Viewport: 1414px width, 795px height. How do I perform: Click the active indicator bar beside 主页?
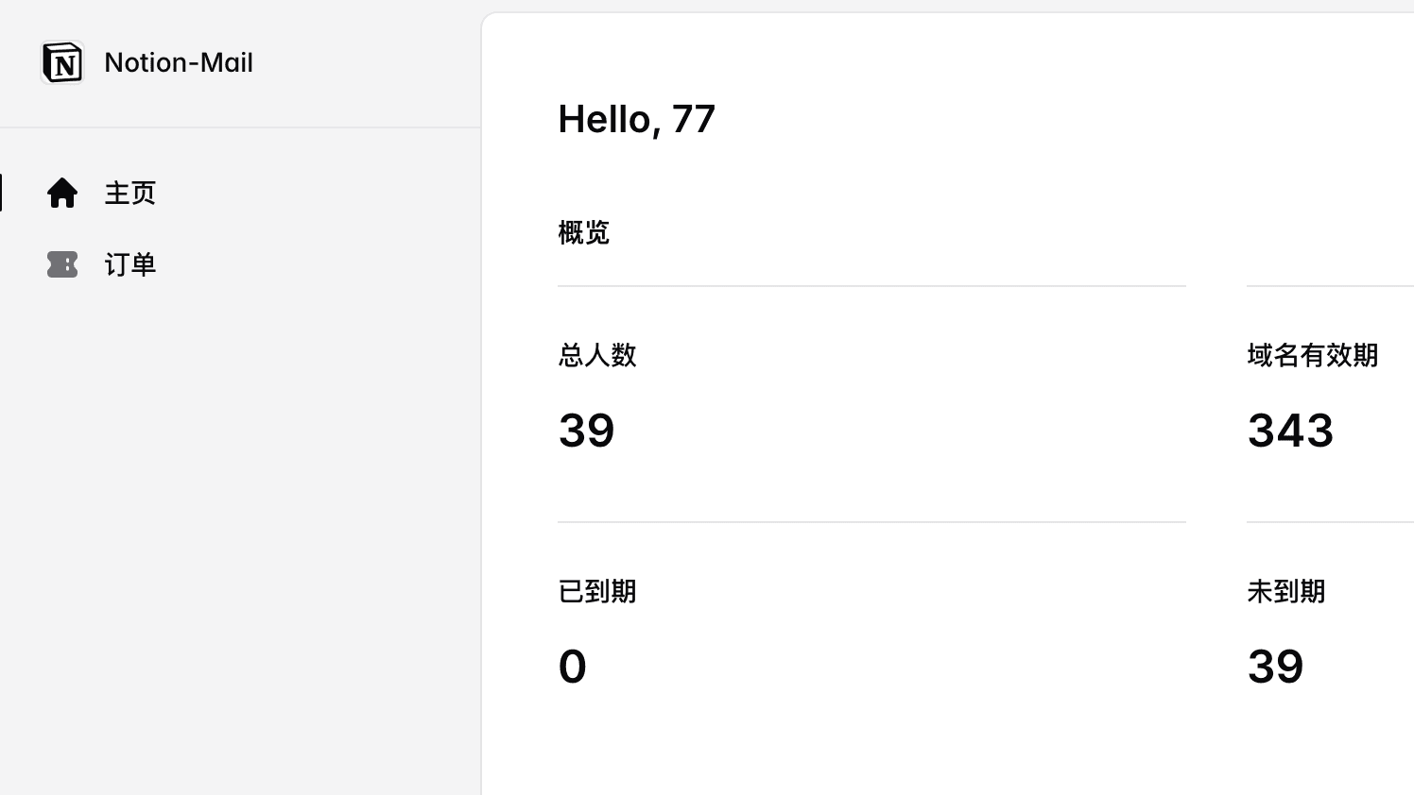(1, 193)
